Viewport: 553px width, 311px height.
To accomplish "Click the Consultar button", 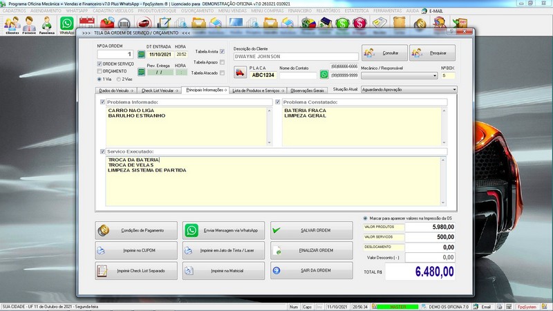I will tap(384, 53).
